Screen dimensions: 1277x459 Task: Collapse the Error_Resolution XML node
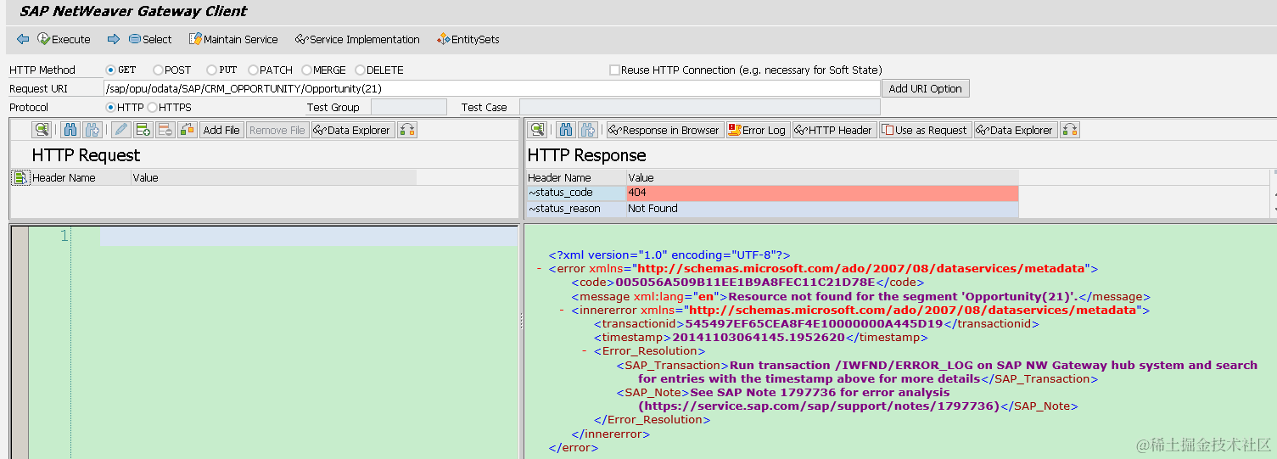tap(585, 351)
